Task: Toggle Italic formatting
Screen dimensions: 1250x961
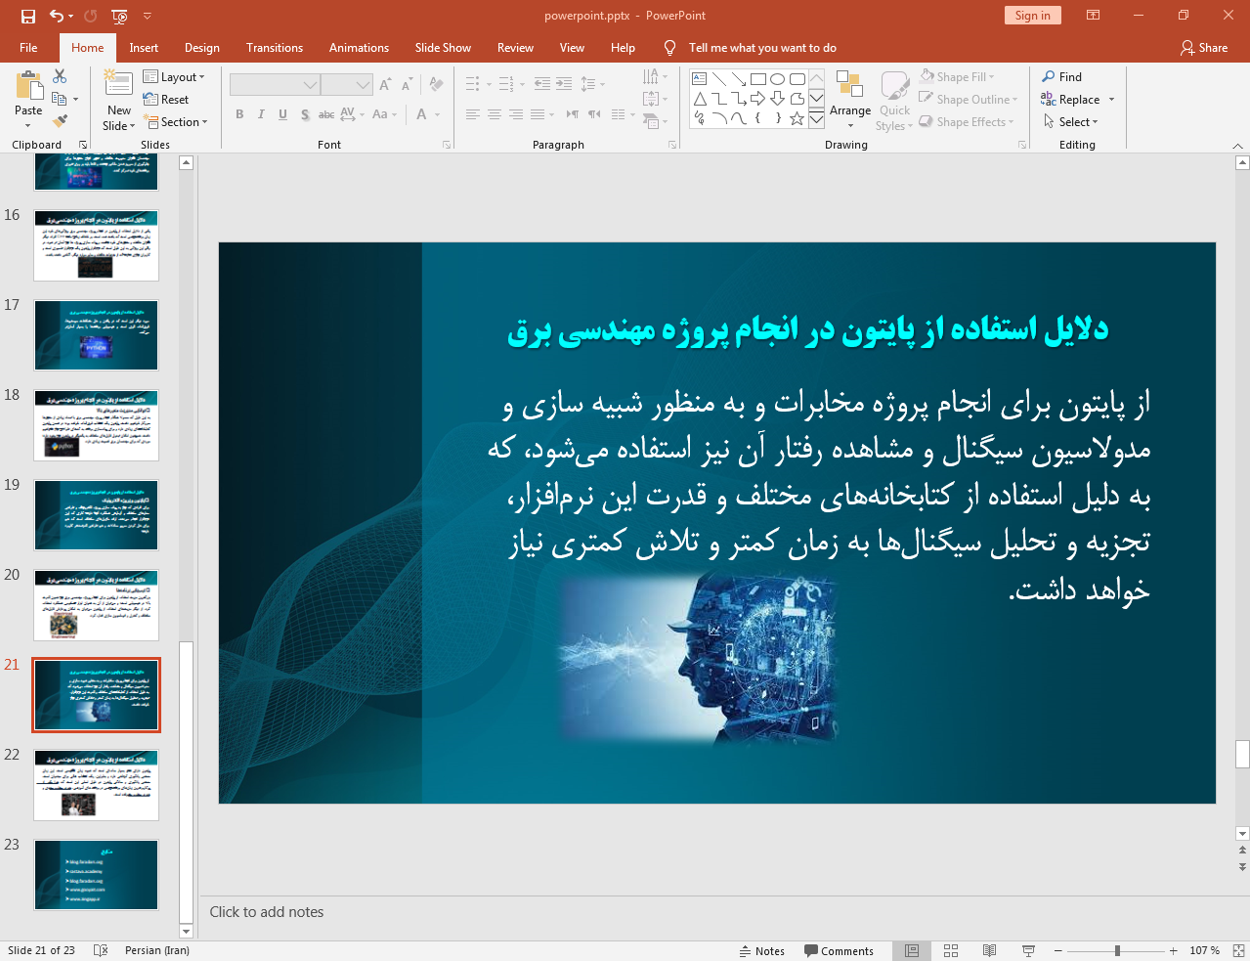Action: [x=261, y=114]
